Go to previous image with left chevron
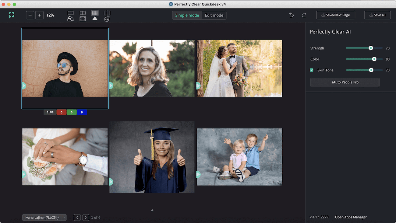The height and width of the screenshot is (223, 396). pos(77,218)
